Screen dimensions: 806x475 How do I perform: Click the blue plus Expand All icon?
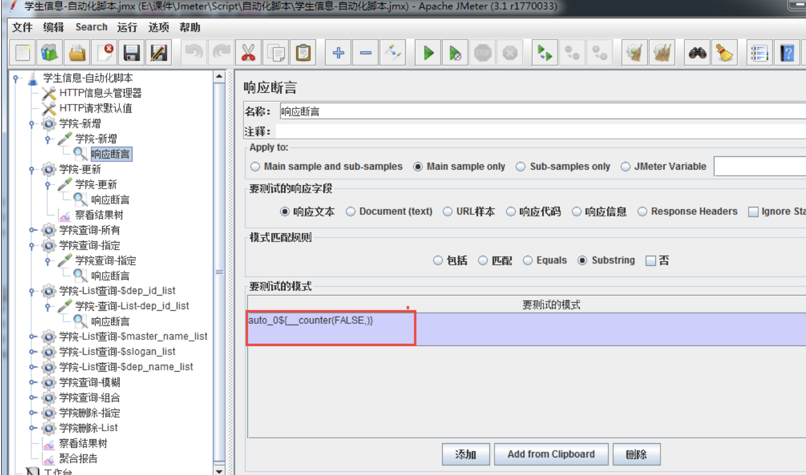(339, 53)
